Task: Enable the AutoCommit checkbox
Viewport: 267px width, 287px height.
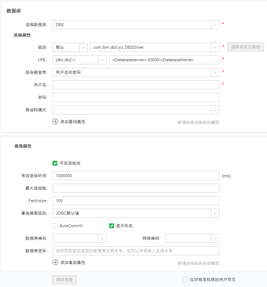Action: [x=55, y=226]
